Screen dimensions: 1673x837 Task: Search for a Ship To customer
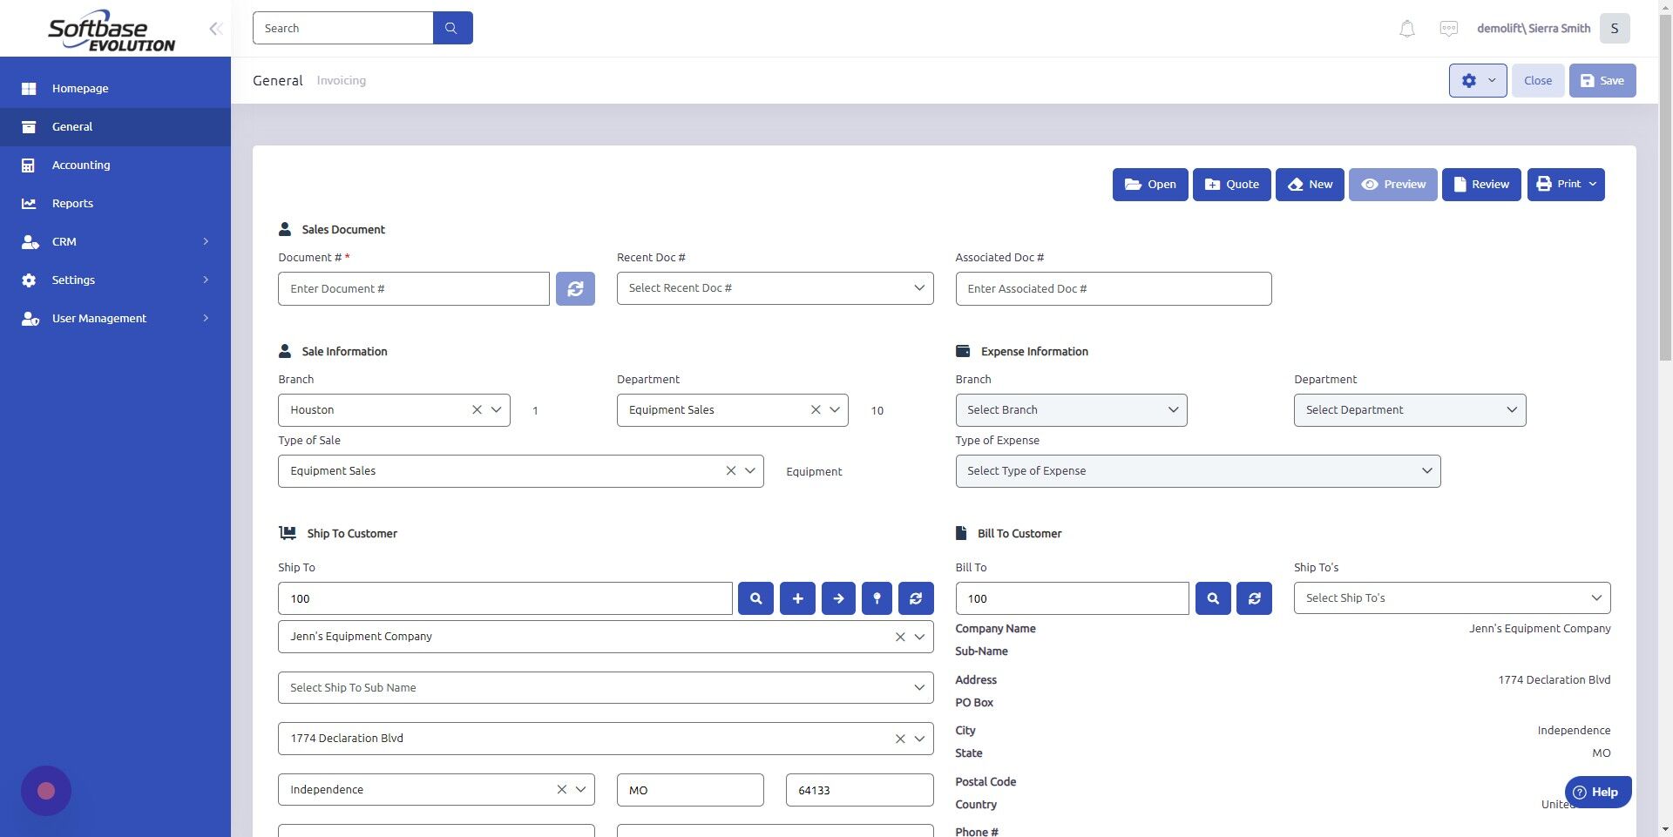click(755, 598)
